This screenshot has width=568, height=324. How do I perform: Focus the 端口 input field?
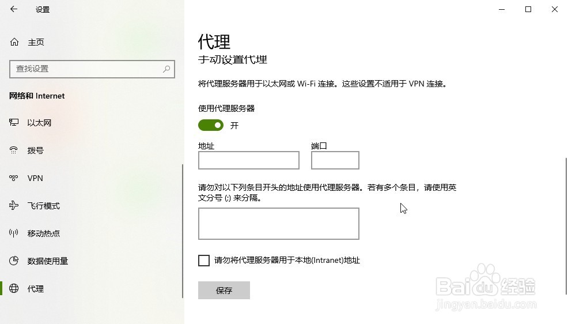[335, 160]
